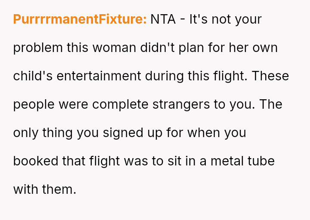This screenshot has height=220, width=310.
Task: Open the PurrrrmanentFixture user profile link
Action: [x=80, y=19]
